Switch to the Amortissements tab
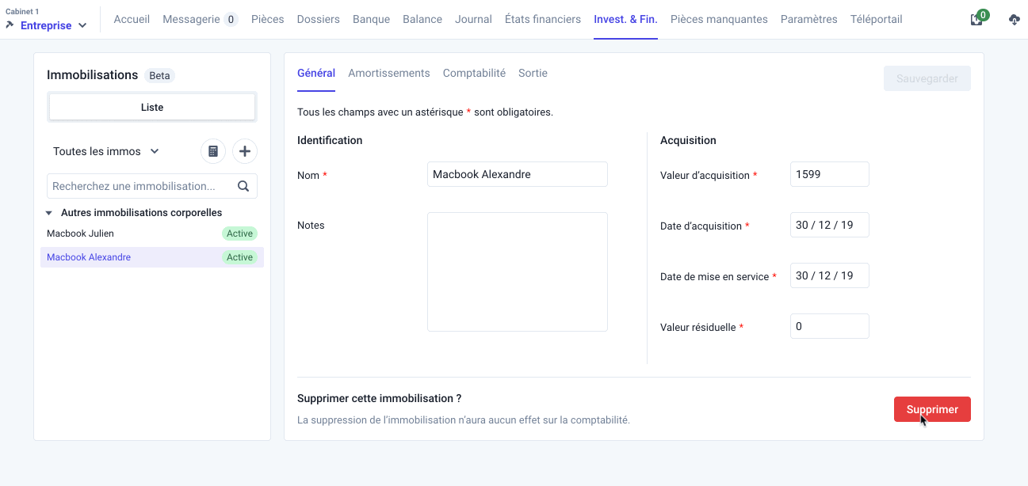The height and width of the screenshot is (486, 1028). pyautogui.click(x=389, y=73)
